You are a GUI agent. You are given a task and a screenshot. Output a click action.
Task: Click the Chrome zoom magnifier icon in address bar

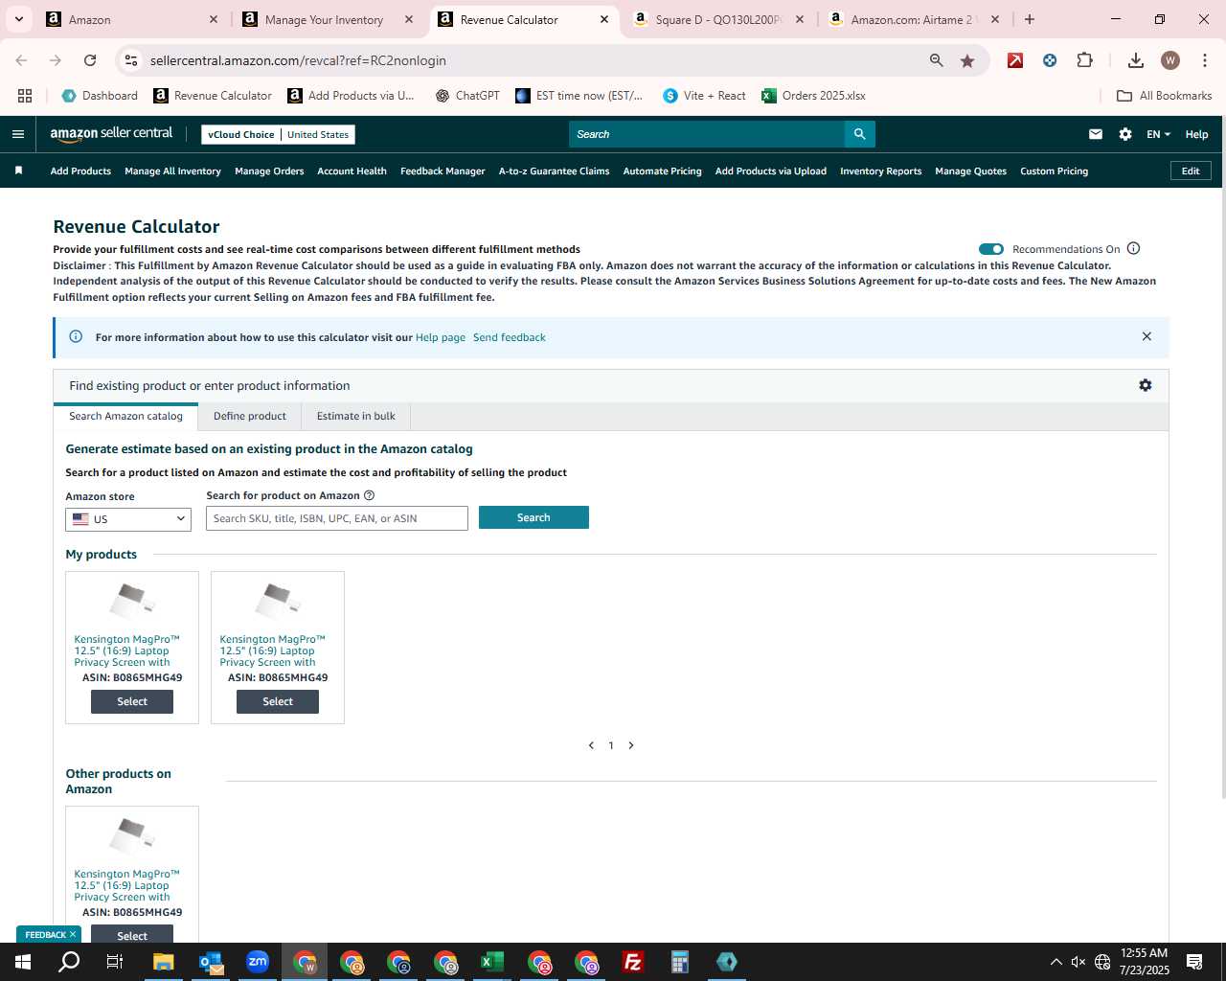[x=936, y=60]
